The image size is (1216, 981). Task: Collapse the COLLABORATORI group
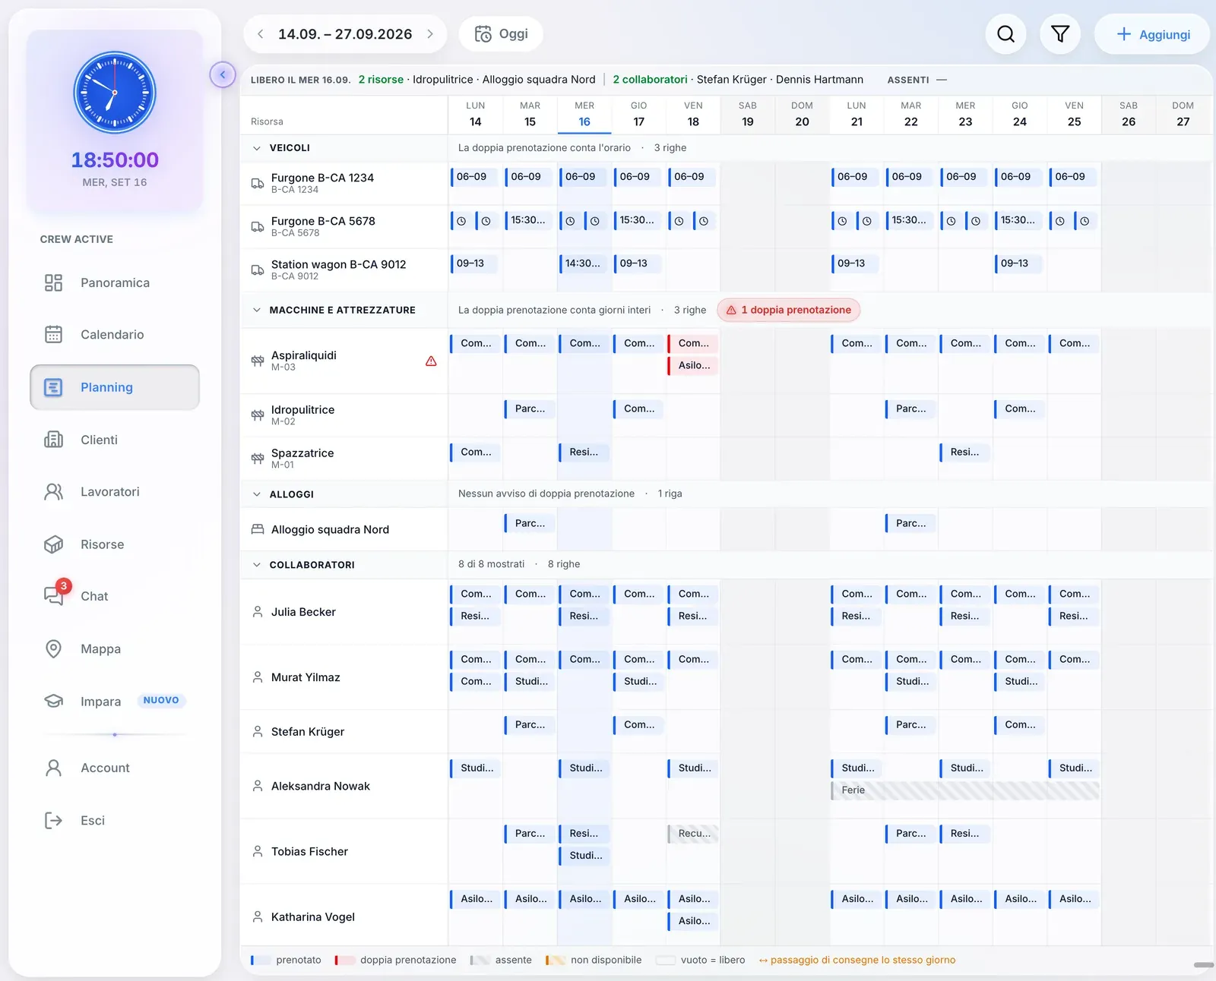(x=257, y=565)
